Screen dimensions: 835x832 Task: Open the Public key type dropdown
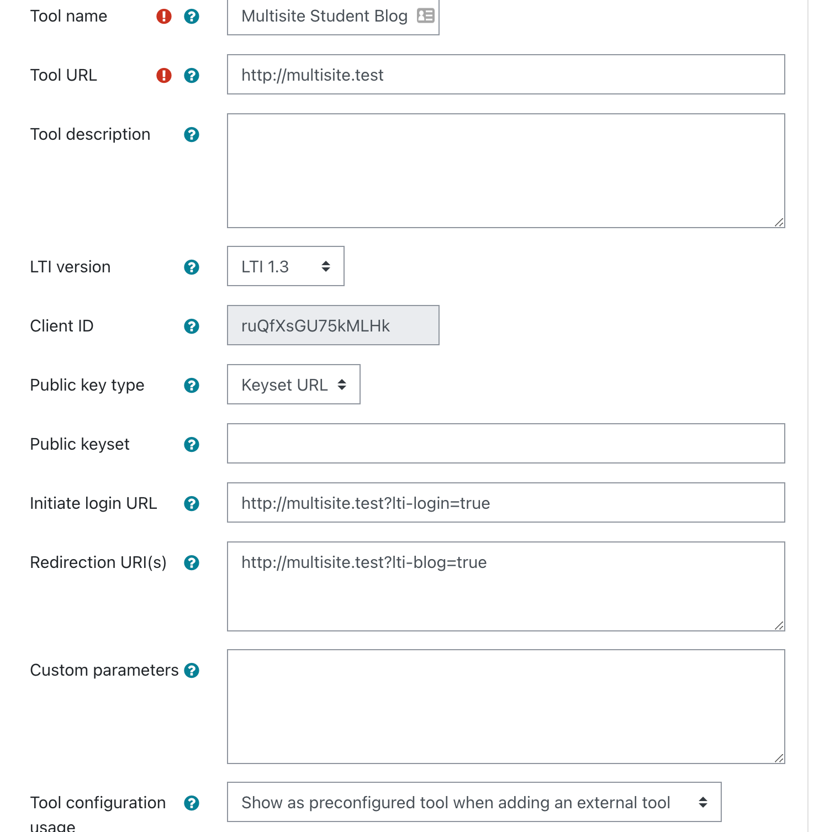tap(294, 385)
